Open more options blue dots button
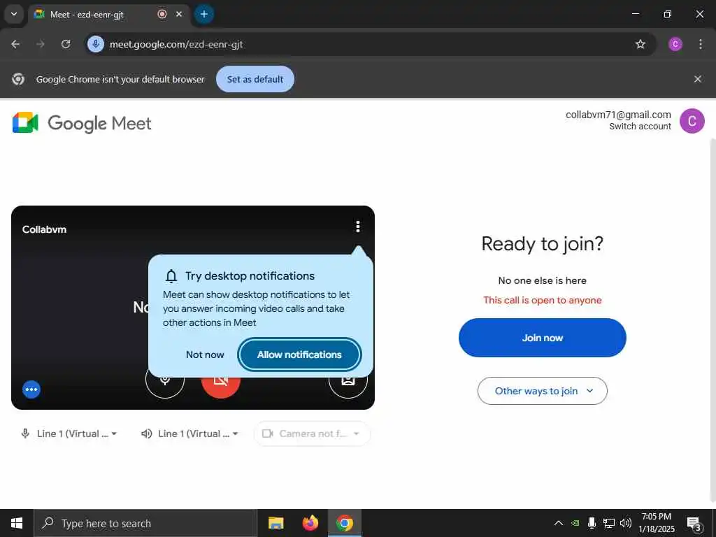 tap(31, 389)
